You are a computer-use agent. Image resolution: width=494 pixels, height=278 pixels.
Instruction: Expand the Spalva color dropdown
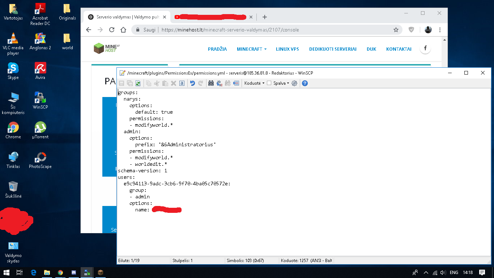pos(281,83)
